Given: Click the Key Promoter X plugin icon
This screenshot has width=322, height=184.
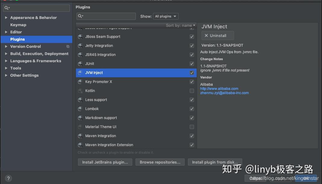Looking at the screenshot, I should tap(80, 82).
